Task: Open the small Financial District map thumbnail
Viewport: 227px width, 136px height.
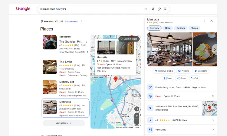Action: pyautogui.click(x=210, y=108)
